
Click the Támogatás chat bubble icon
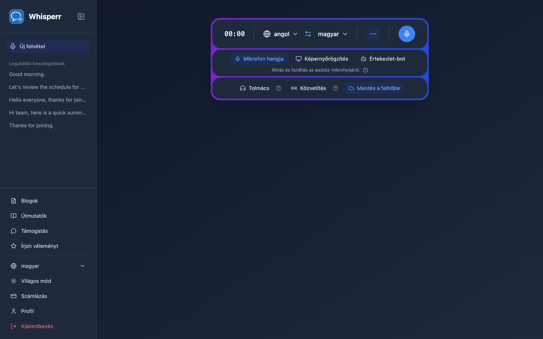(x=14, y=231)
